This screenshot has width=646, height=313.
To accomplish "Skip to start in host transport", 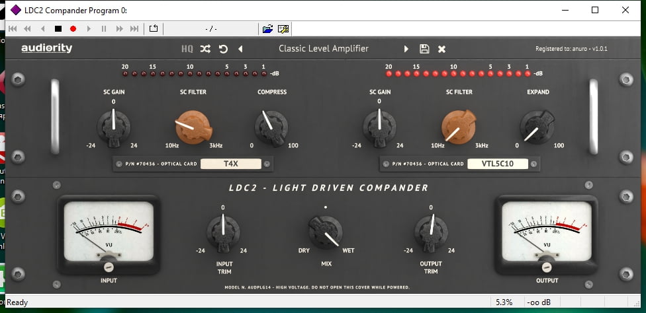I will [x=13, y=29].
